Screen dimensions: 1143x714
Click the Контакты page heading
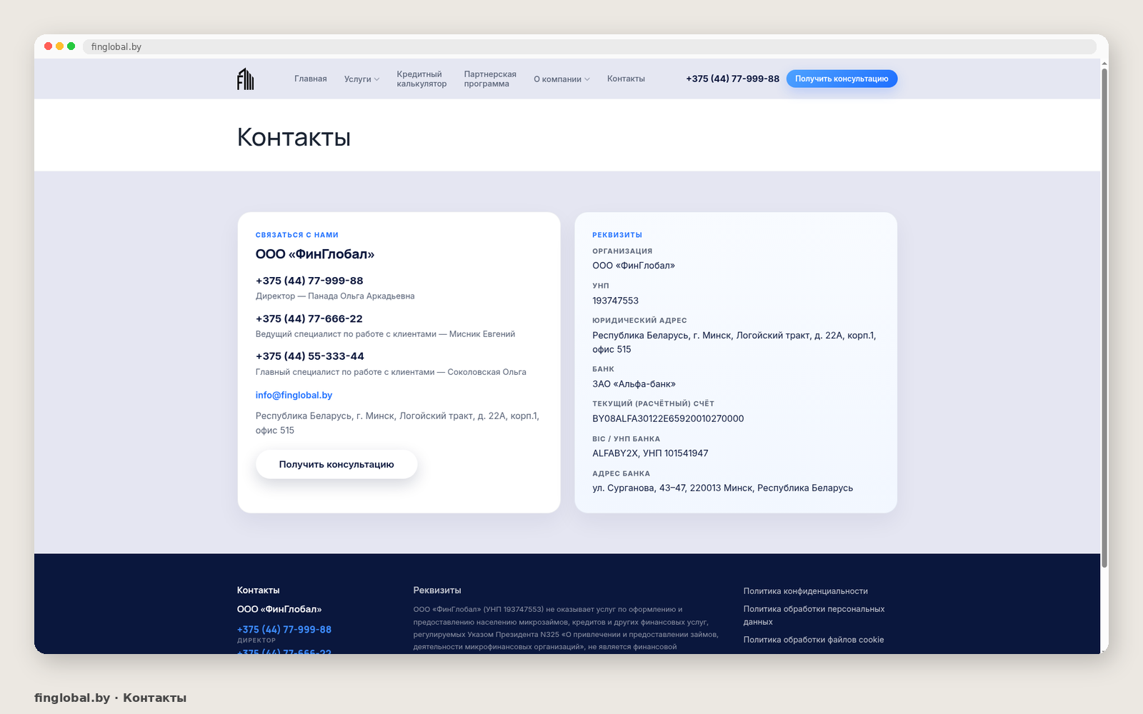click(x=294, y=137)
